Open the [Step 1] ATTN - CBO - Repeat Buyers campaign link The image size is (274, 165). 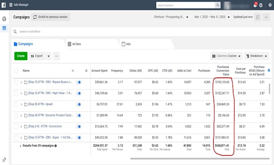coord(50,82)
